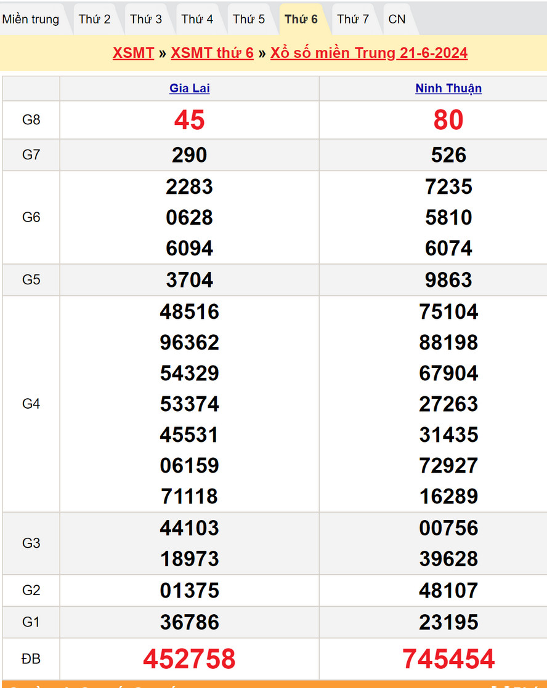The image size is (547, 688).
Task: Click the active Thứ 6 tab
Action: tap(301, 19)
